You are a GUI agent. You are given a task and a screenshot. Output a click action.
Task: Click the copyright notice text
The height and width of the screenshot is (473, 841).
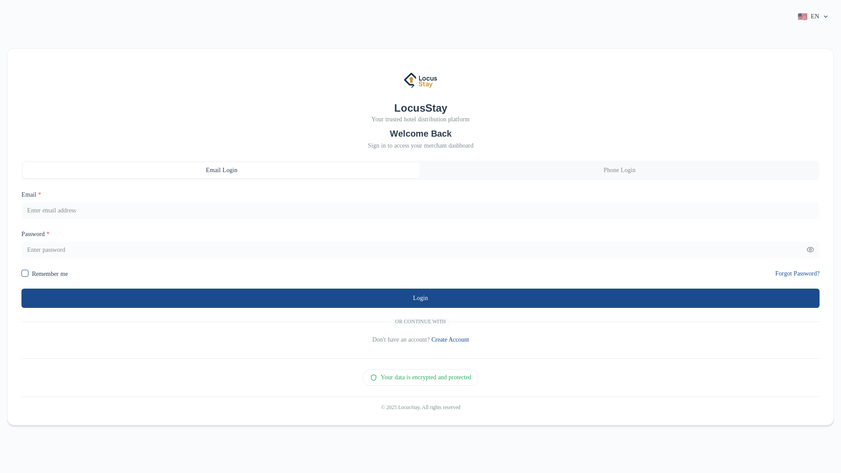coord(420,407)
